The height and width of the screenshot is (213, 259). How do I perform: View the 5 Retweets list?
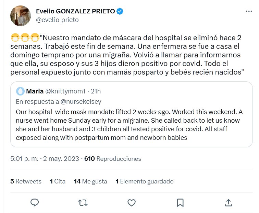coord(26,181)
